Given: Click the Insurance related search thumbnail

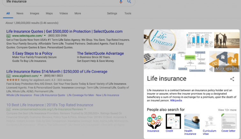Looking at the screenshot, I should [x=155, y=121].
